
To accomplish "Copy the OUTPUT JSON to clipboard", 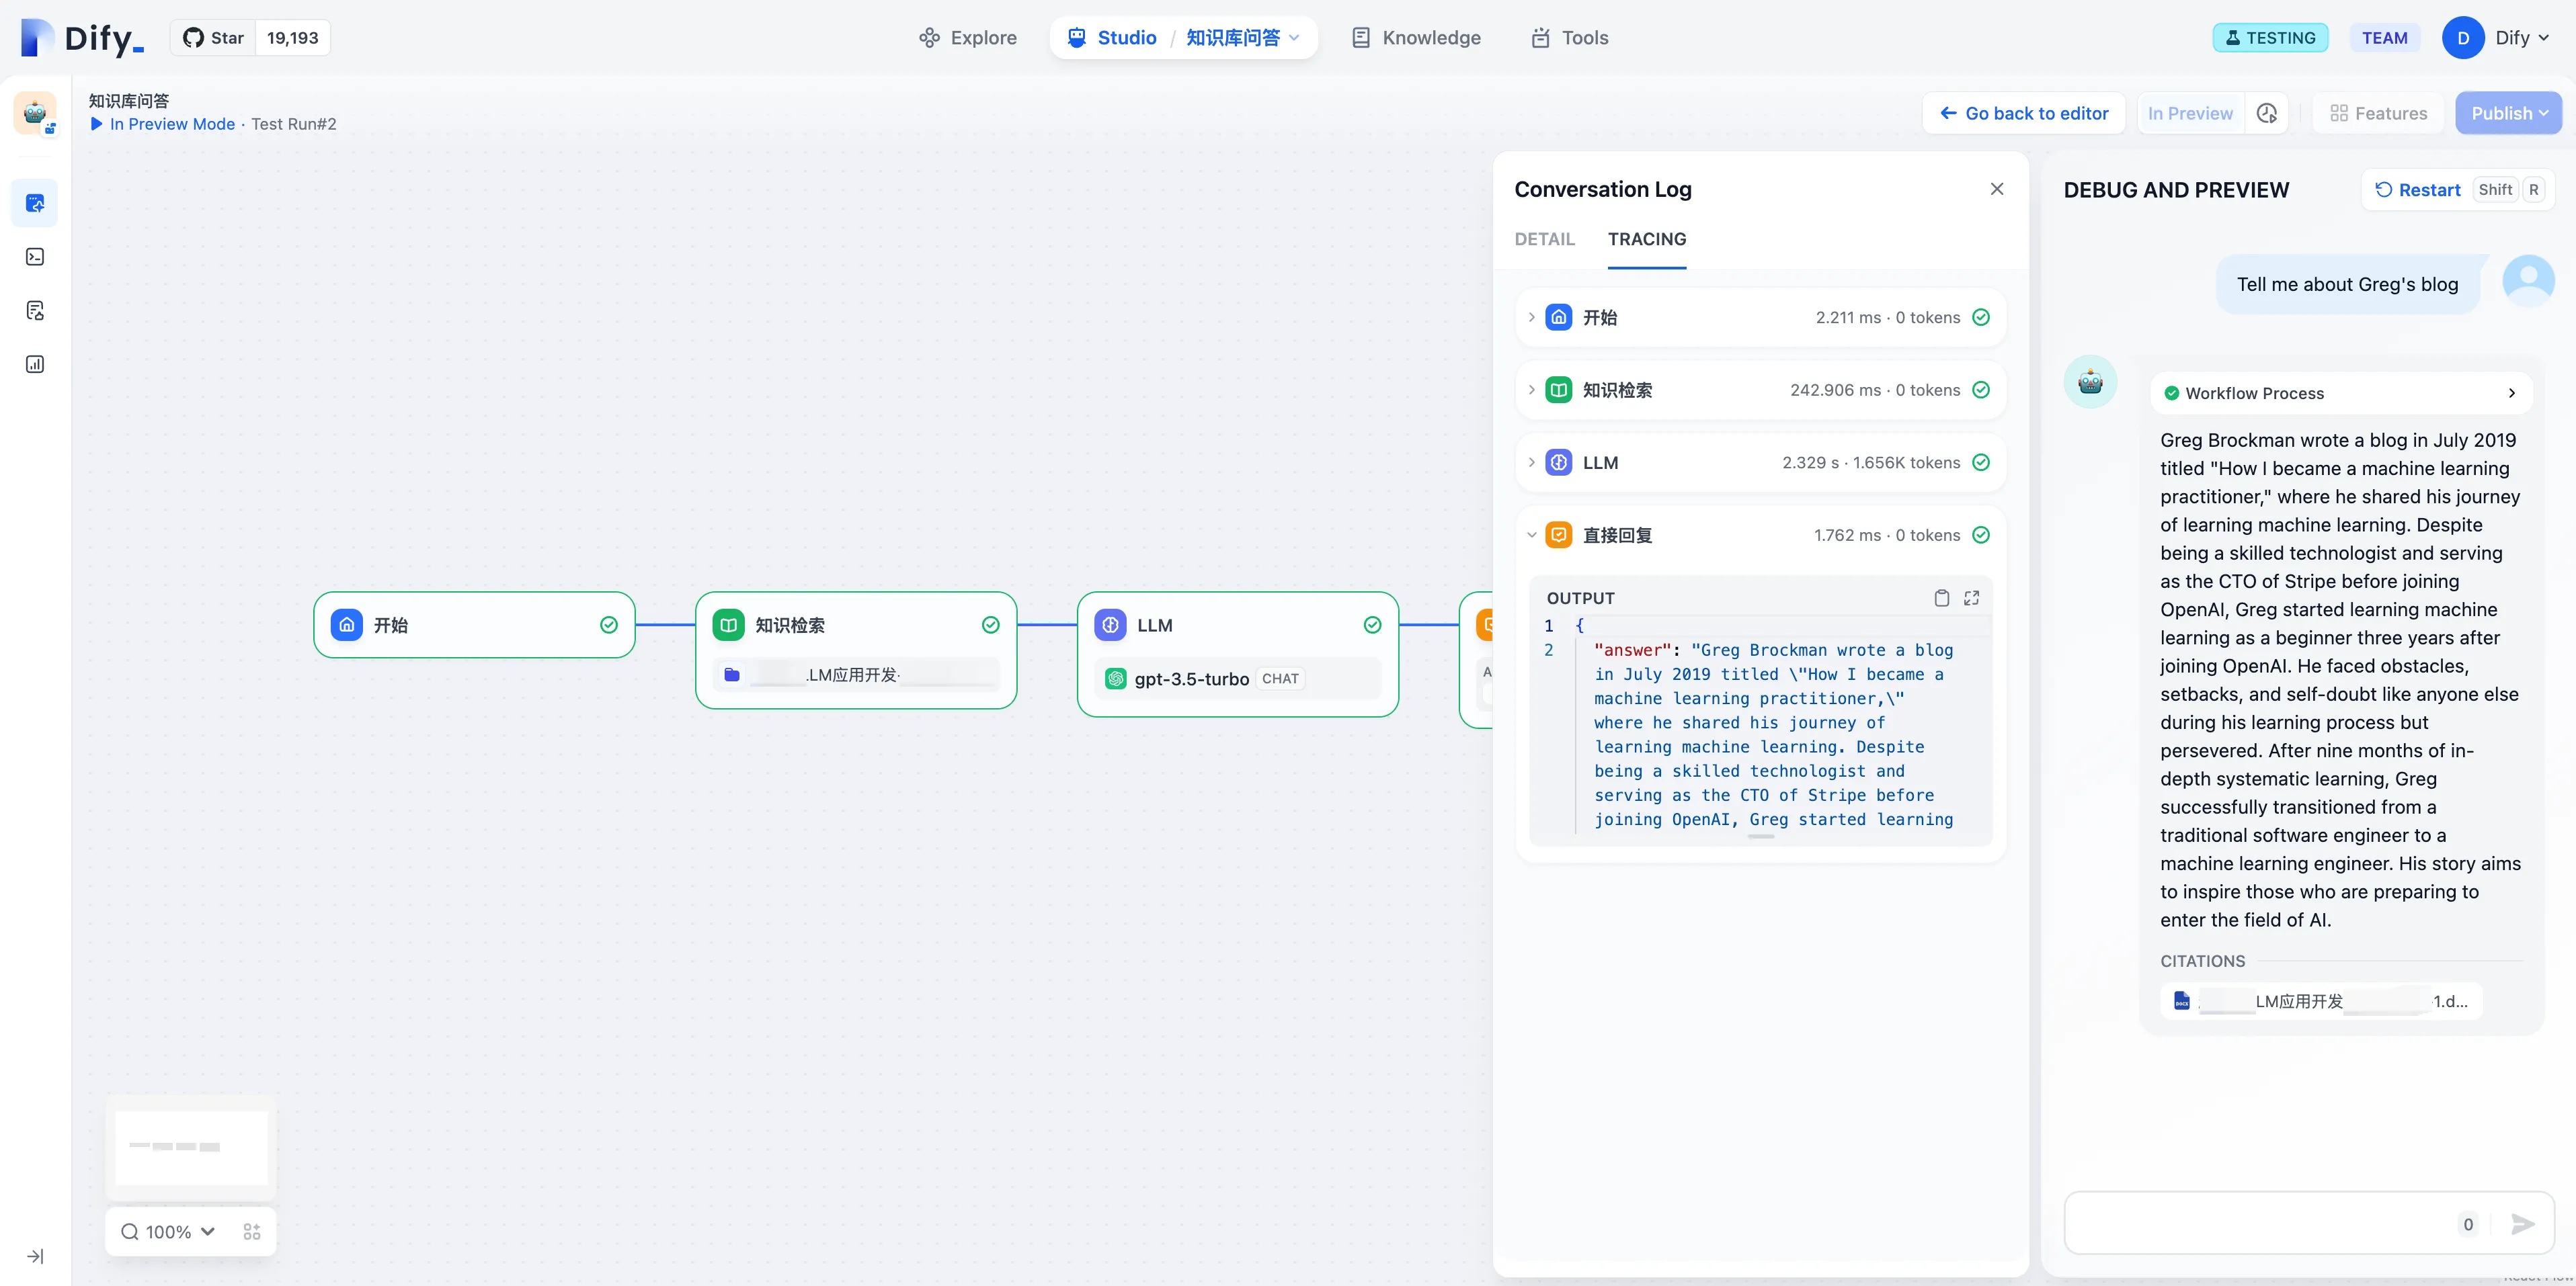I will [1941, 597].
